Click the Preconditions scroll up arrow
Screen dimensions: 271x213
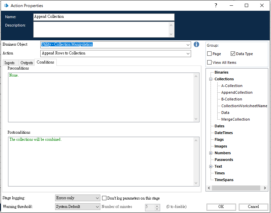point(196,76)
